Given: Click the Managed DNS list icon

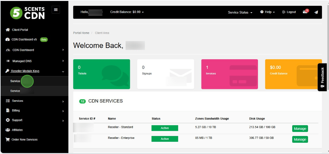Looking at the screenshot, I should tap(8, 61).
